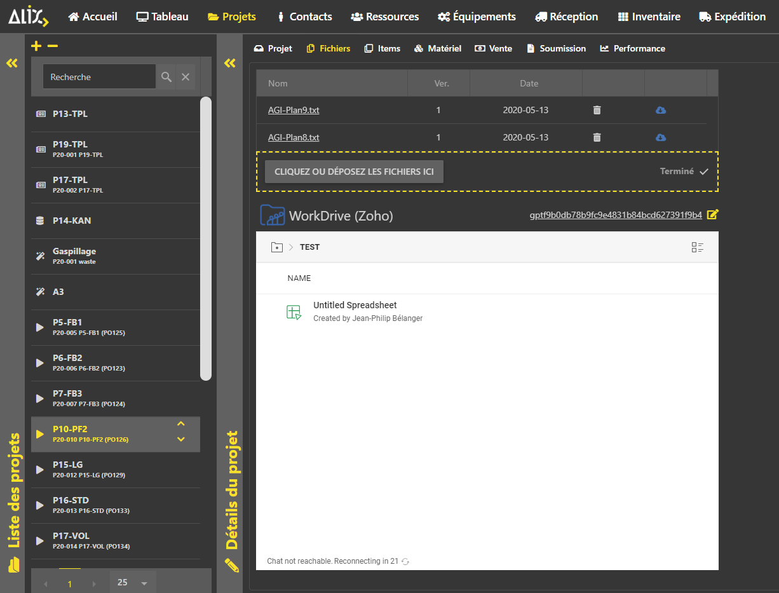The image size is (779, 593).
Task: Open the Ressources menu
Action: [385, 17]
